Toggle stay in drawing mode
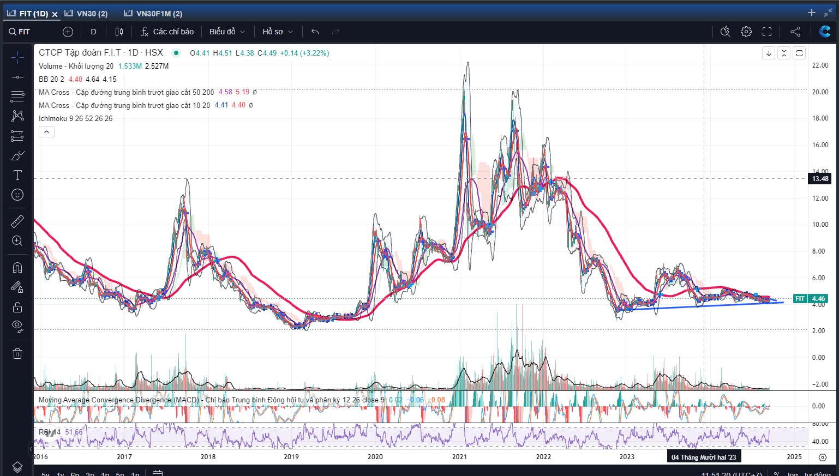The image size is (839, 476). (17, 287)
